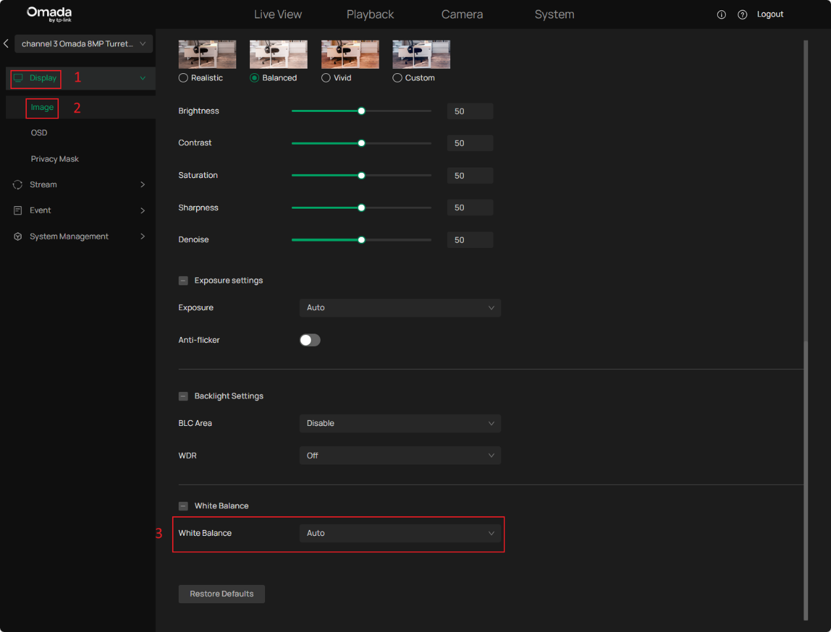Expand the Stream menu chevron
Image resolution: width=831 pixels, height=632 pixels.
coord(143,184)
